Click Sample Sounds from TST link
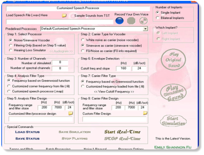The height and width of the screenshot is (155, 204). click(x=92, y=15)
